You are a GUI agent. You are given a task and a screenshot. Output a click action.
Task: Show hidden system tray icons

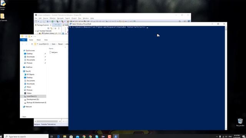click(x=217, y=136)
